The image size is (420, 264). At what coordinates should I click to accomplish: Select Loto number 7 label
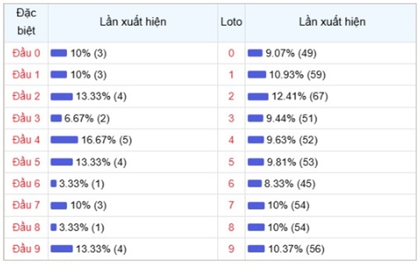(232, 205)
